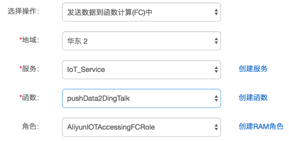Click the 地域 field label
289x141 pixels.
[30, 40]
